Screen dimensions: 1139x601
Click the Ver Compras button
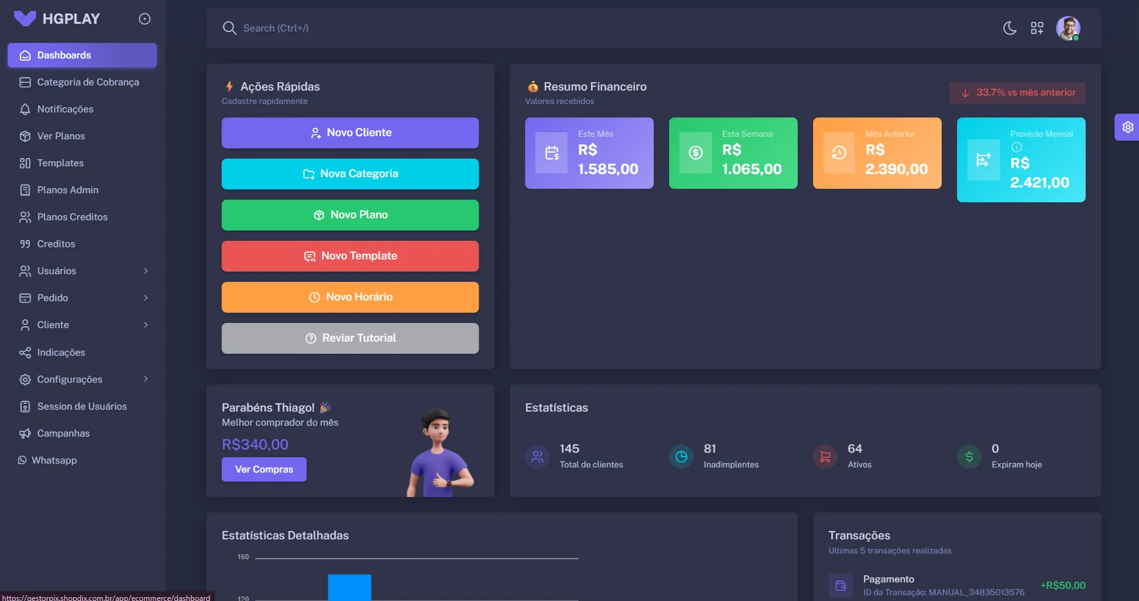(x=264, y=469)
